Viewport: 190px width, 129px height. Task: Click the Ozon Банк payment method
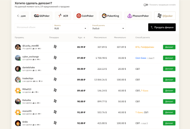(141, 58)
